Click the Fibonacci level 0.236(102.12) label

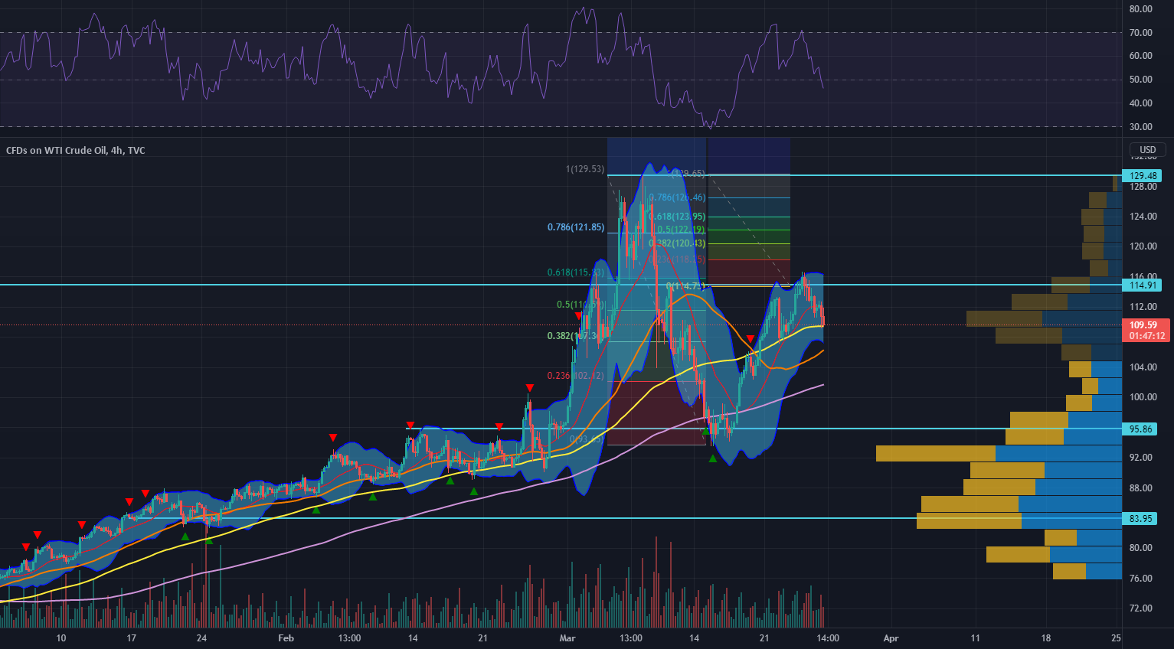tap(575, 376)
